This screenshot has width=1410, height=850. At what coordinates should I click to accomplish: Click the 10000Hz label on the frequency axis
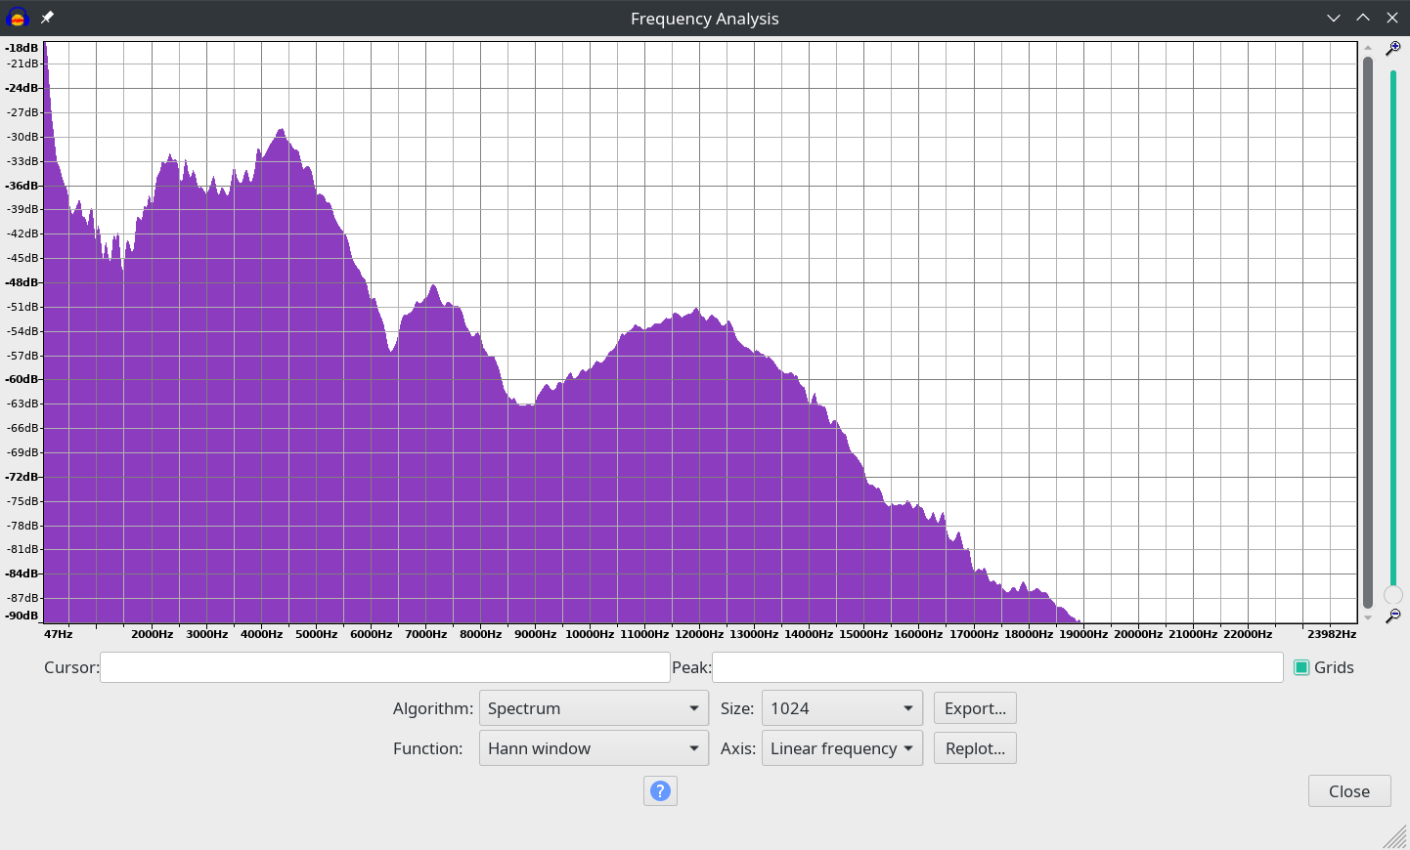590,634
